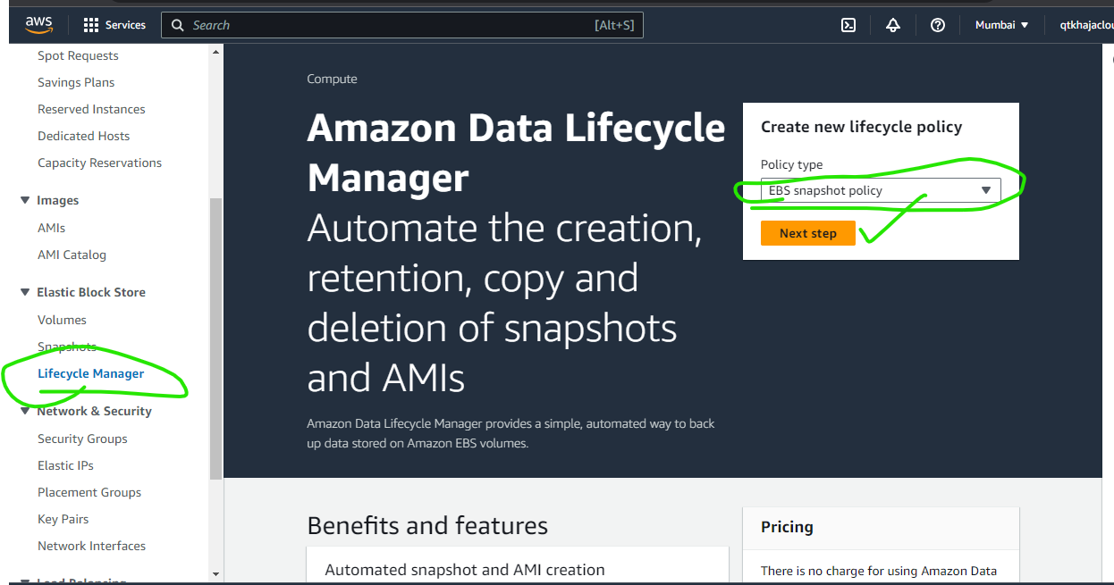
Task: Go to Reserved Instances
Action: (x=91, y=109)
